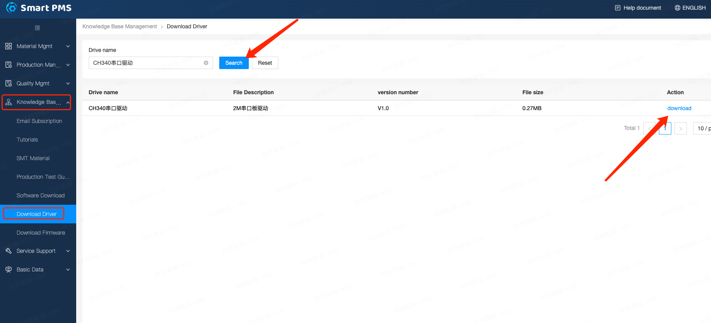Viewport: 711px width, 323px height.
Task: Click the globe language icon
Action: (677, 8)
